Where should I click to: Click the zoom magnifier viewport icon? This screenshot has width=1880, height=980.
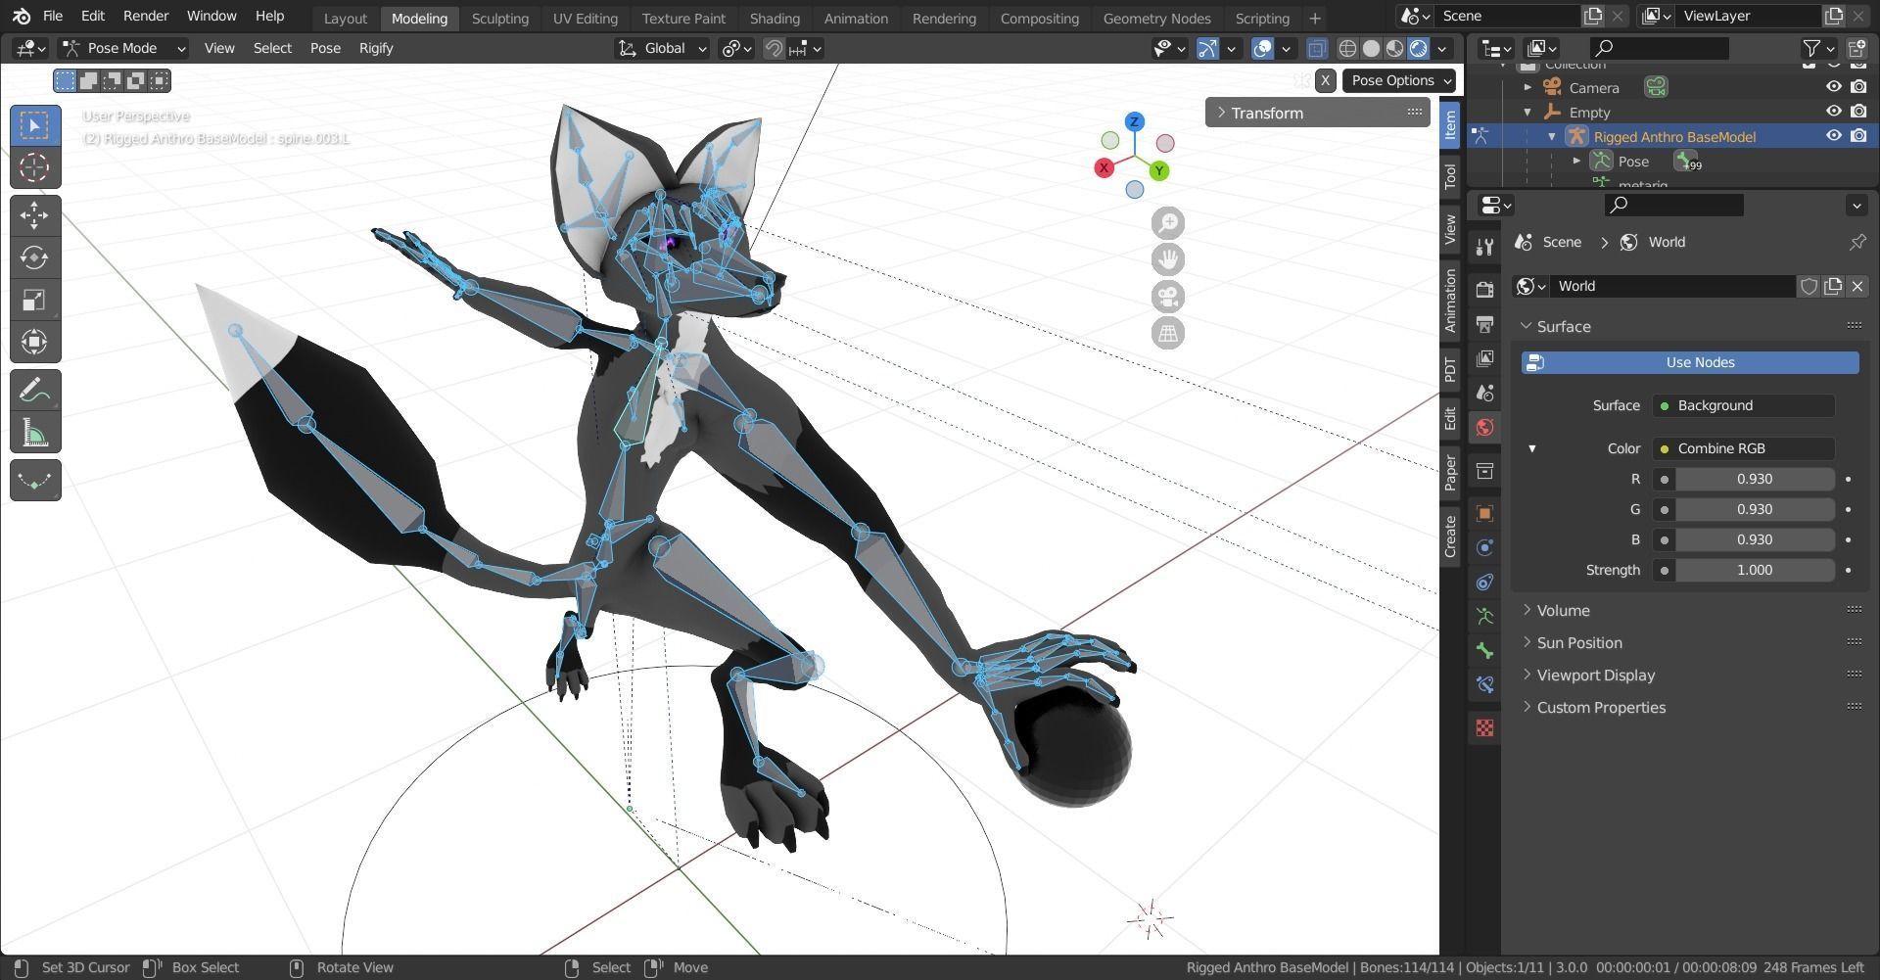tap(1167, 223)
